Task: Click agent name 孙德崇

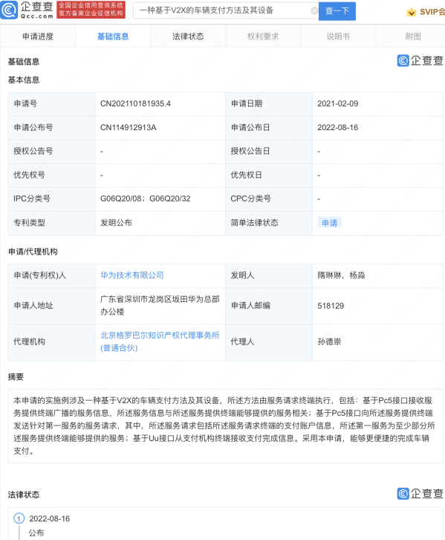Action: click(x=329, y=341)
